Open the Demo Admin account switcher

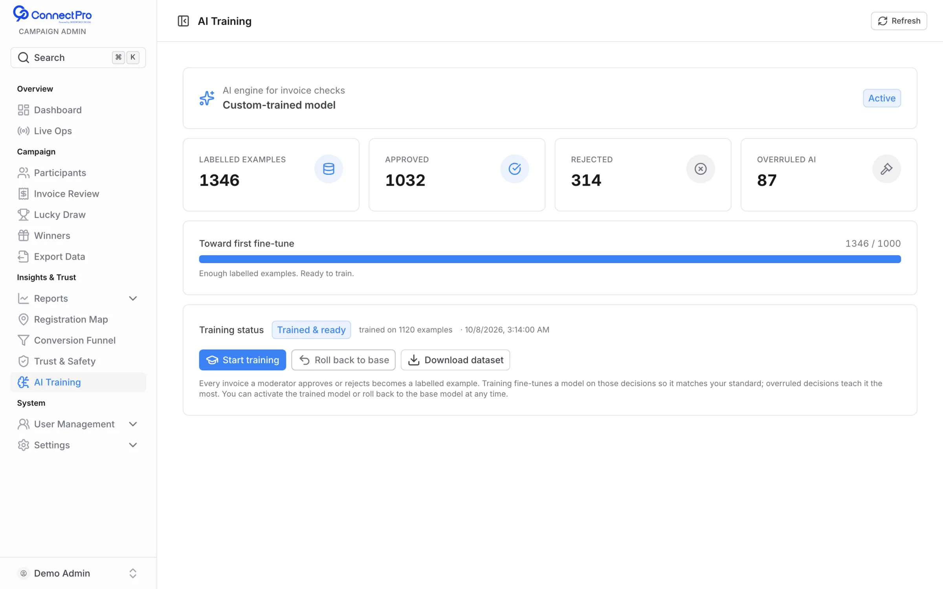coord(78,573)
